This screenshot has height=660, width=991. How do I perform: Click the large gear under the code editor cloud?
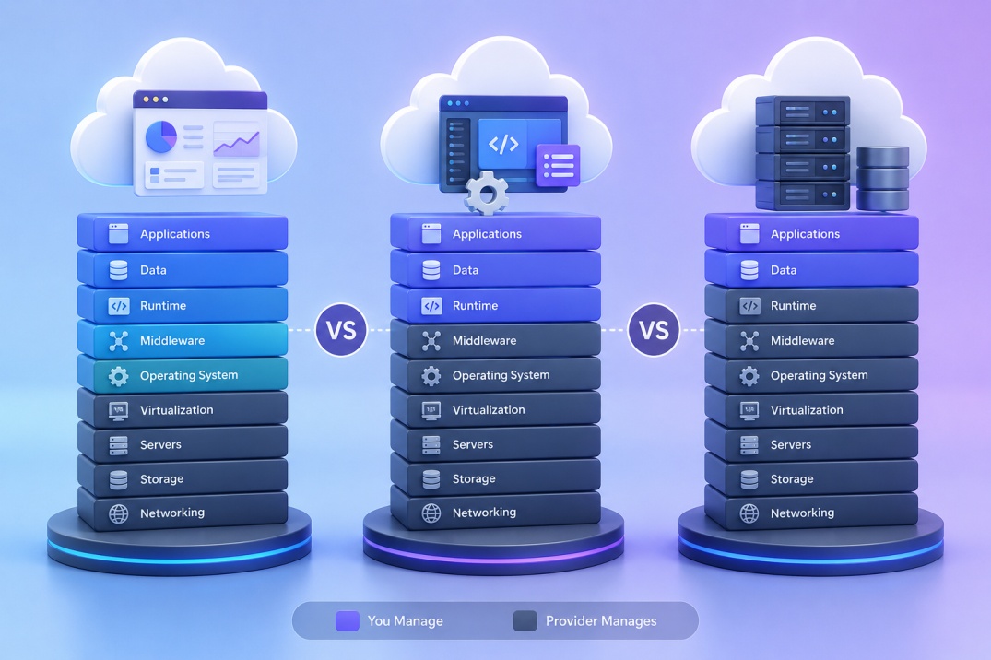486,194
